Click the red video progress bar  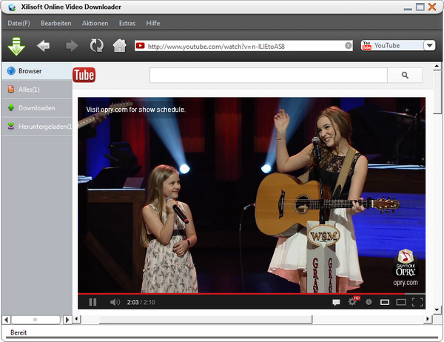[x=252, y=294]
